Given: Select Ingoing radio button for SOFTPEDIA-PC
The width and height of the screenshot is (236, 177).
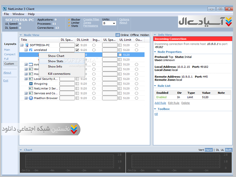Looking at the screenshot, I should 94,45.
